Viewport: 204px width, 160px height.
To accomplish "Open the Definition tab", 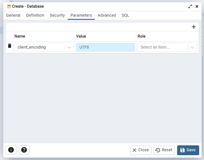I will 35,16.
